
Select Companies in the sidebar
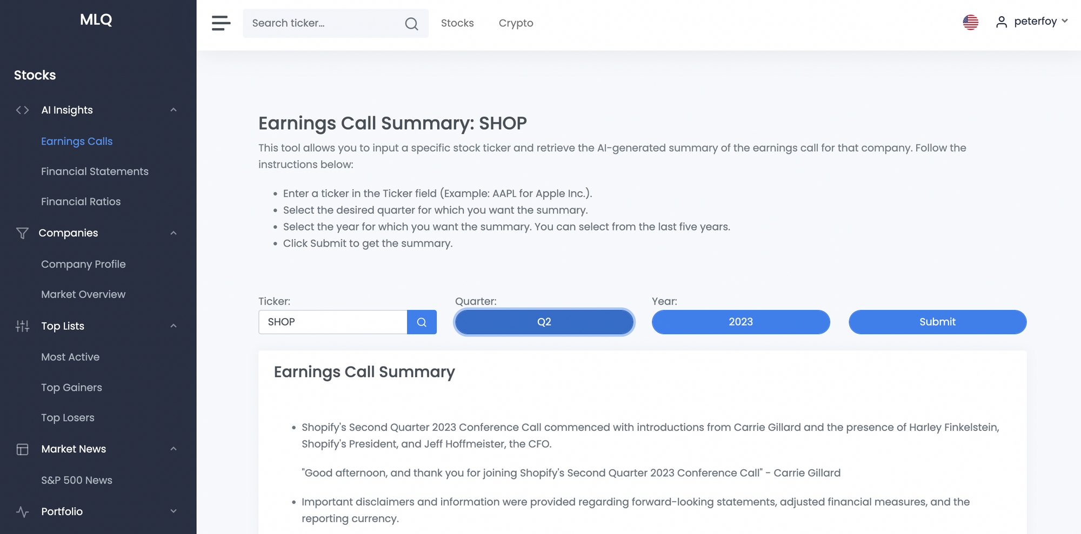(68, 233)
